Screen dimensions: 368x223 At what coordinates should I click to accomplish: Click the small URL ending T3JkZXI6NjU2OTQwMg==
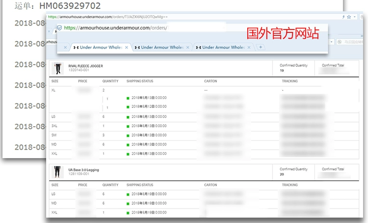108,17
